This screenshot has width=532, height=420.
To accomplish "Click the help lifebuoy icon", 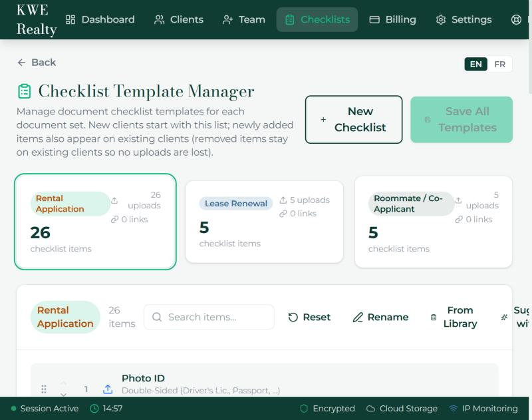I will [x=516, y=20].
